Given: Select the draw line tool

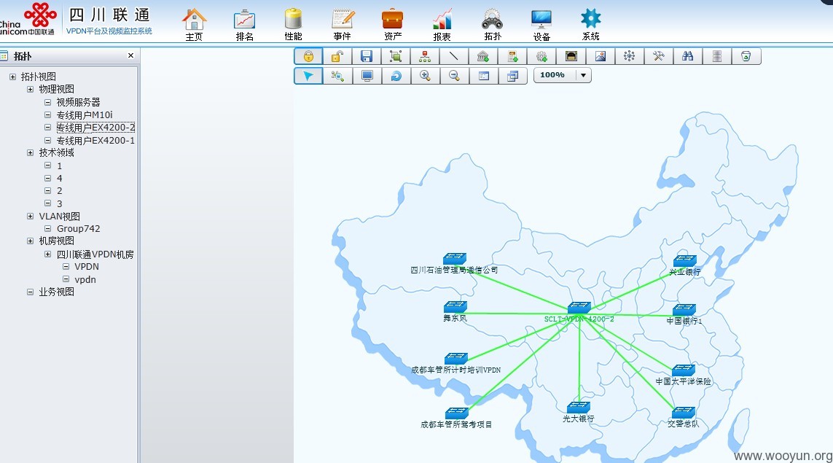Looking at the screenshot, I should (x=454, y=56).
